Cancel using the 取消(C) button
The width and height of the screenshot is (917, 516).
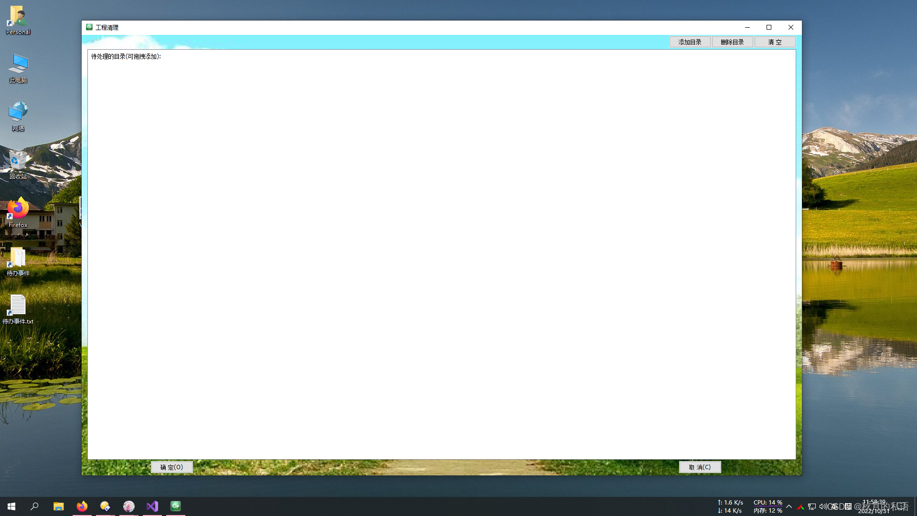click(700, 467)
